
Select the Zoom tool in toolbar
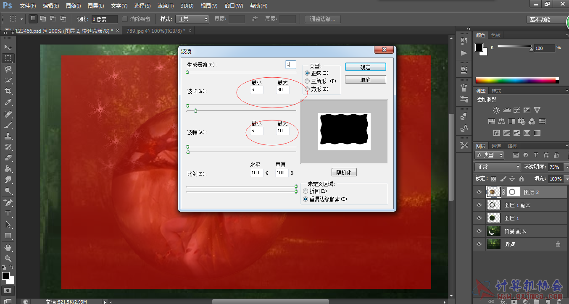pos(8,258)
